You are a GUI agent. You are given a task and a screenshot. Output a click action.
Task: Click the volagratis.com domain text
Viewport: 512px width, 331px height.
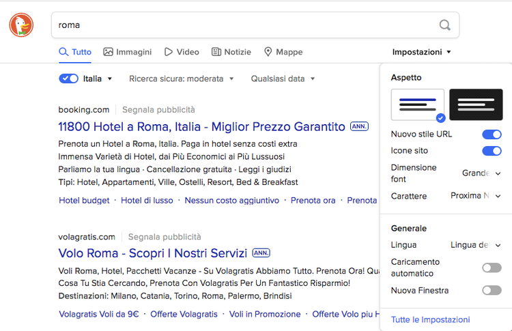[x=87, y=237]
